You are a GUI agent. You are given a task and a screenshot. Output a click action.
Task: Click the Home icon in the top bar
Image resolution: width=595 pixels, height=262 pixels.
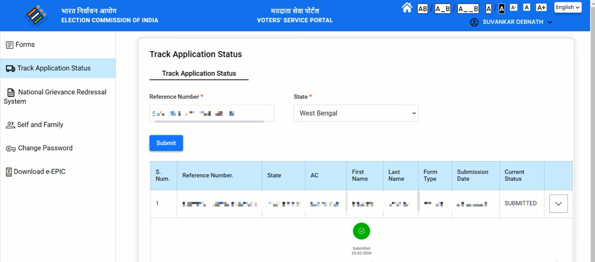point(407,7)
